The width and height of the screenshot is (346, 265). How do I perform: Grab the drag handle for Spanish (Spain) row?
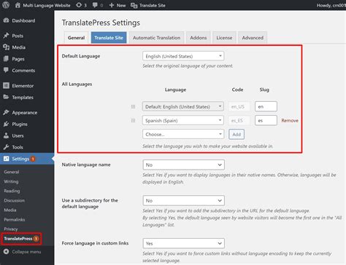(133, 120)
